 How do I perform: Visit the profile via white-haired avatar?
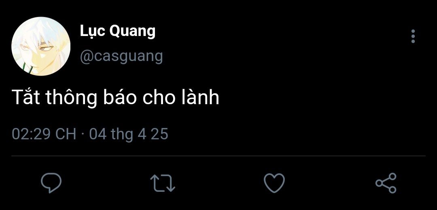coord(41,46)
